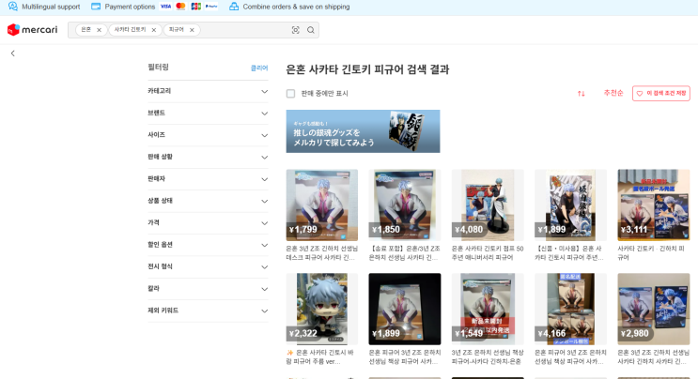Click Payment options text
Image resolution: width=698 pixels, height=379 pixels.
point(130,7)
